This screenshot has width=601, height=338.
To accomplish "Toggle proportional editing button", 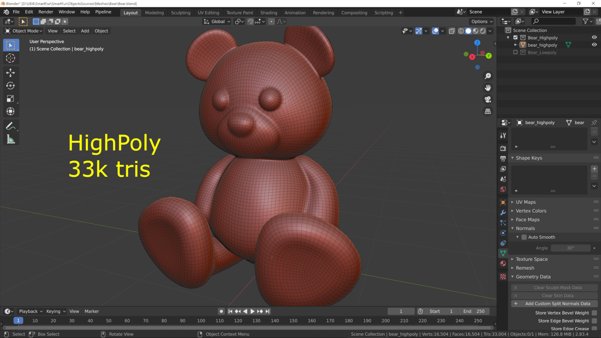I will point(271,22).
